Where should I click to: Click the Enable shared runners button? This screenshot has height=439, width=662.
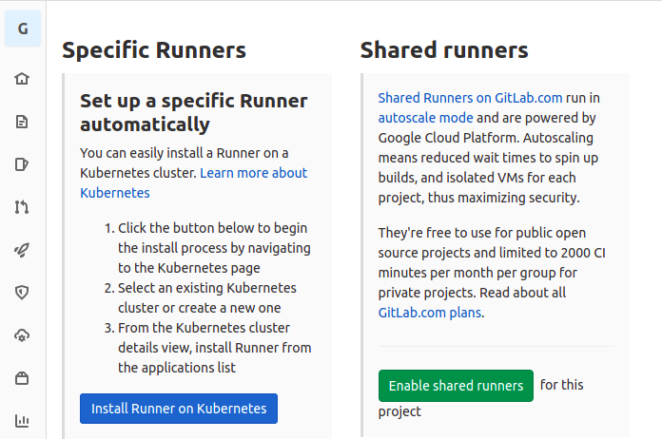click(x=456, y=386)
